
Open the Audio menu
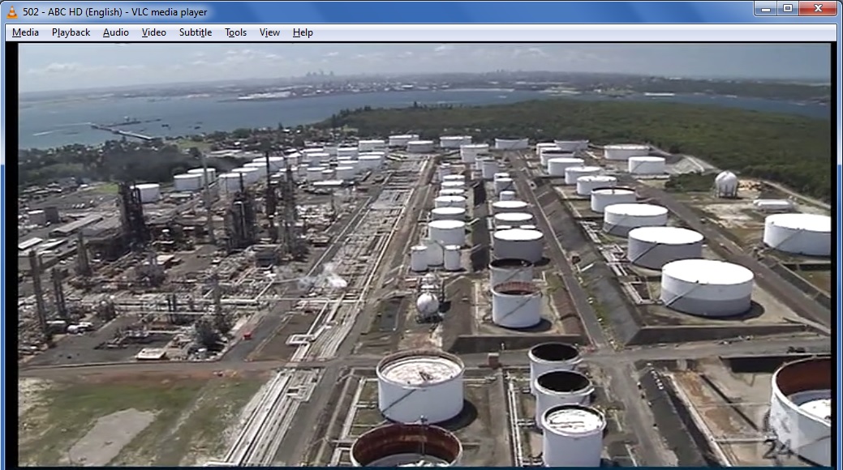(115, 32)
